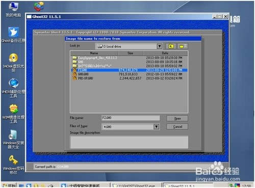Screen dimensions: 255x188
Task: Select the F2.GHO image file
Action: point(129,70)
